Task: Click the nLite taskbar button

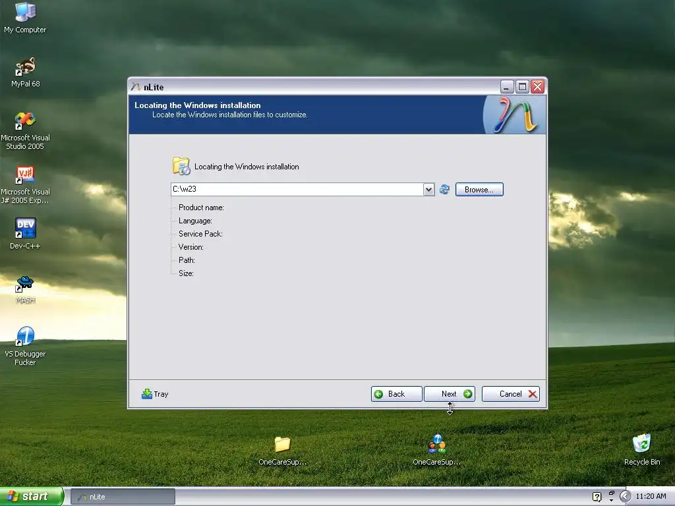Action: click(x=123, y=497)
